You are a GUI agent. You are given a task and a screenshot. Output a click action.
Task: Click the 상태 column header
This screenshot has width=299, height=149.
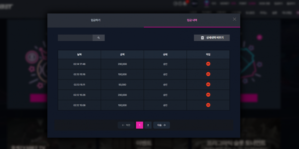(x=165, y=55)
